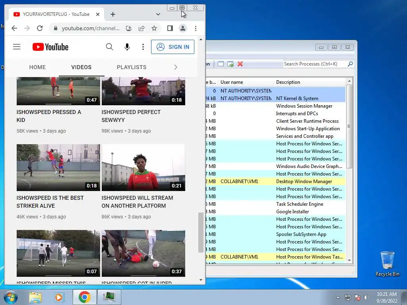This screenshot has width=407, height=305.
Task: Click the search magnifier in process window
Action: 350,64
